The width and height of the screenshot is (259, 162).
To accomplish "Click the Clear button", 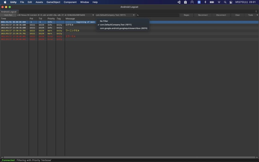I will (237, 15).
